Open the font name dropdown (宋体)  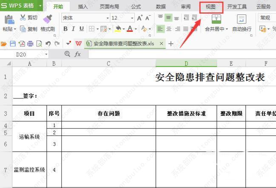(108, 18)
